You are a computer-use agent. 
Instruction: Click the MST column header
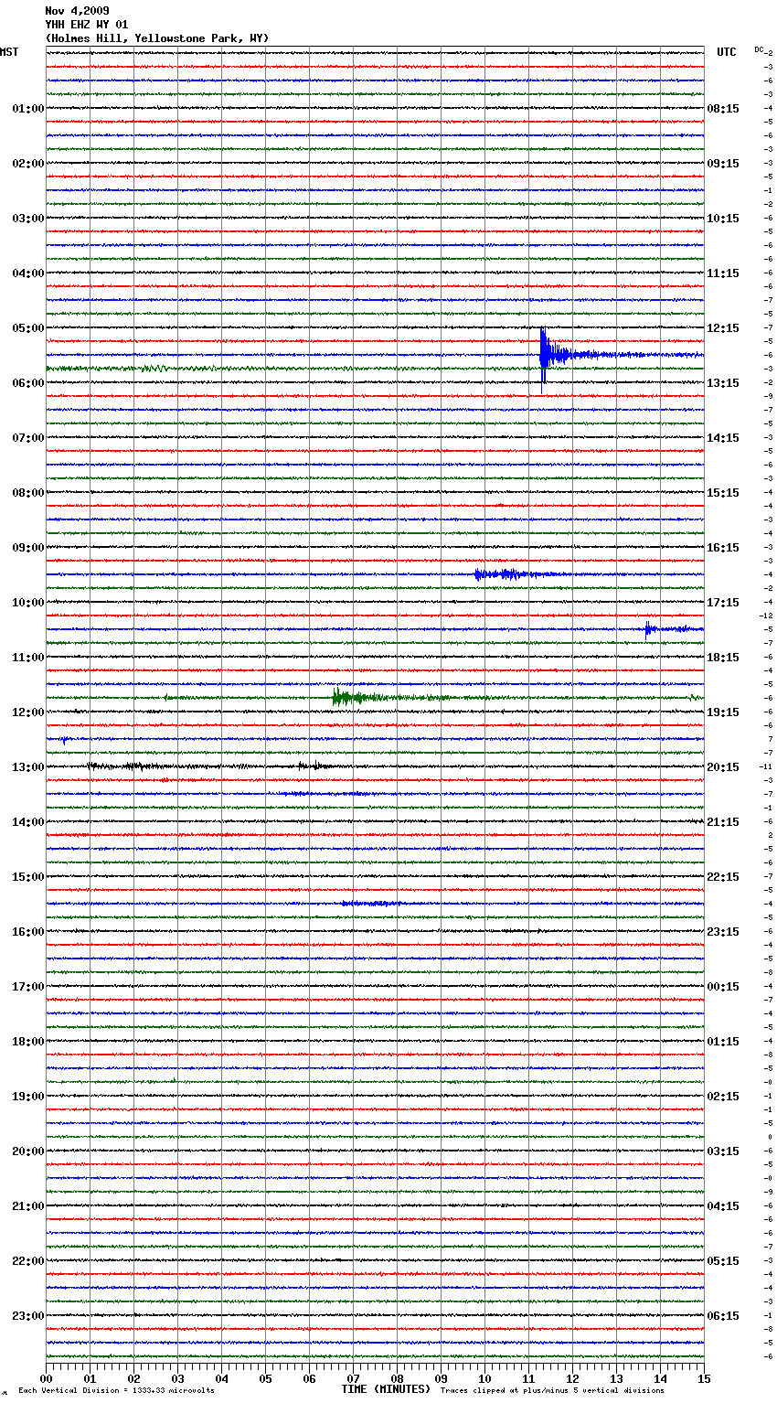pos(9,52)
